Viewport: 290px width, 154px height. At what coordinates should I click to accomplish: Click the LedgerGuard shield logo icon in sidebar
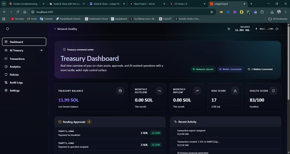click(x=8, y=29)
